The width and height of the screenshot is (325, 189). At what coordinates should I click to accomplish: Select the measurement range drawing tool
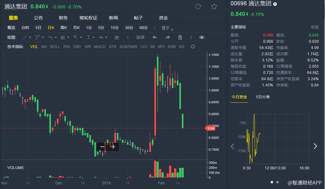click(x=88, y=37)
